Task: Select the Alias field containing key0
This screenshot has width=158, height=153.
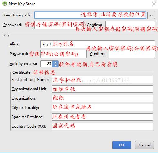Action: click(x=98, y=44)
